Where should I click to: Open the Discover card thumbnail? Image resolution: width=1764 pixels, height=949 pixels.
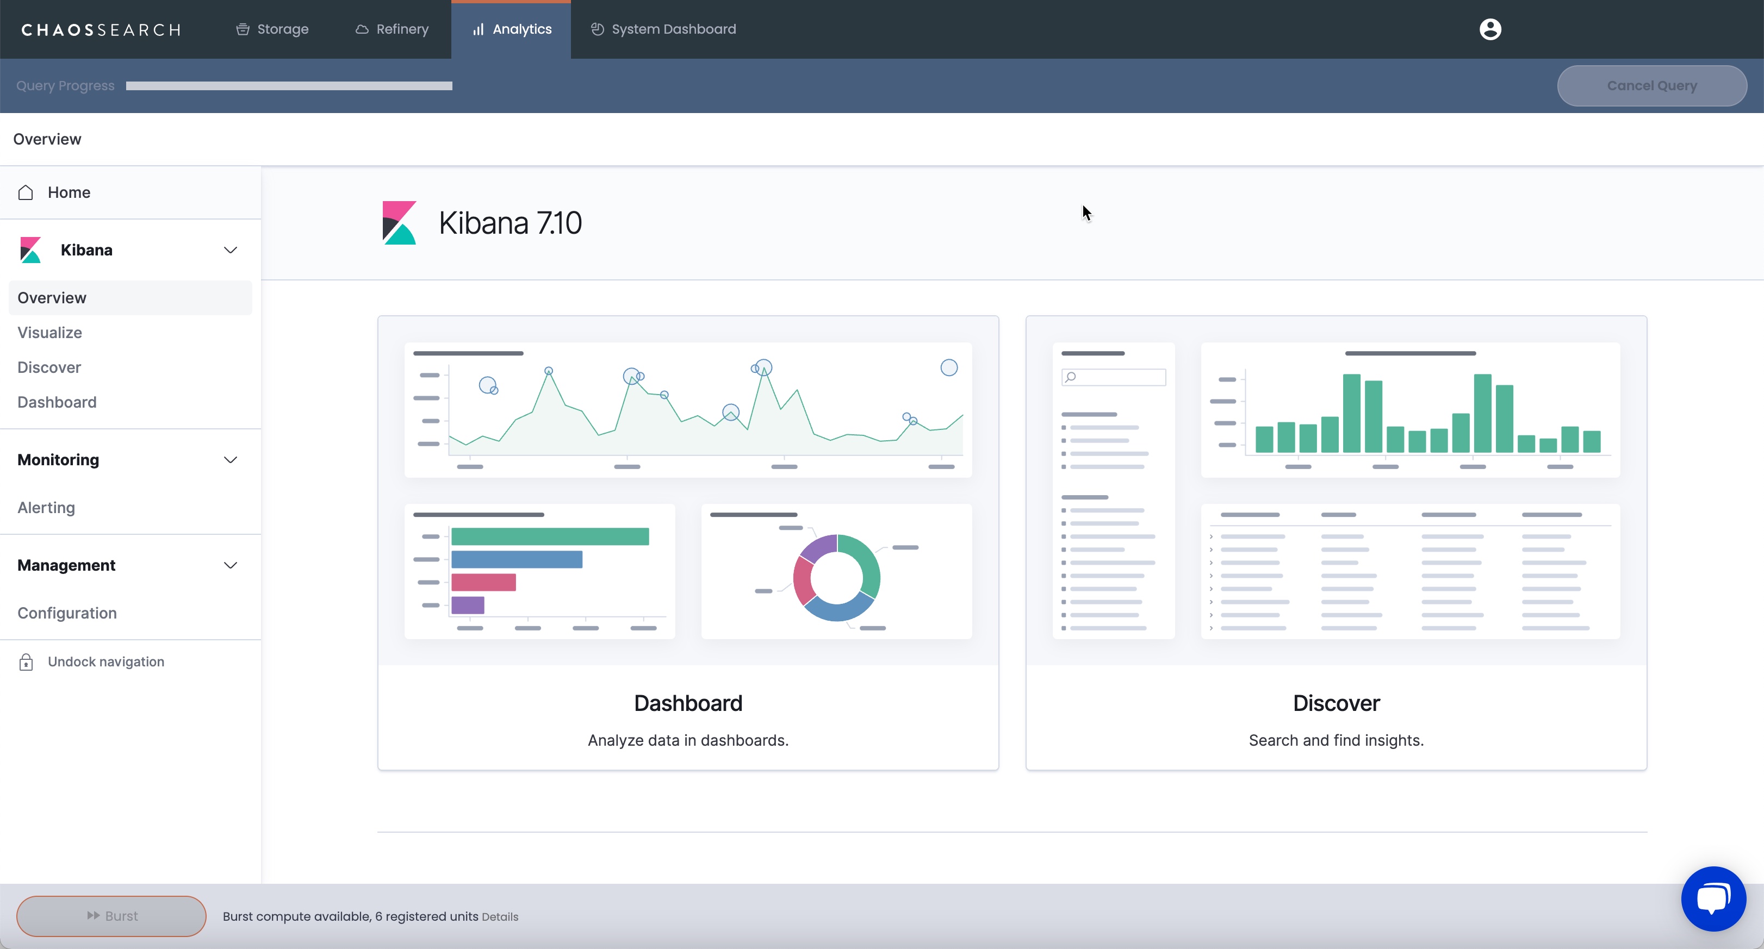click(x=1336, y=490)
